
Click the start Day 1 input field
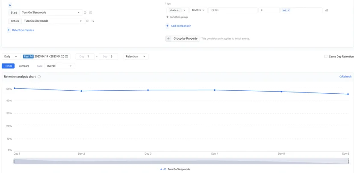click(x=85, y=57)
